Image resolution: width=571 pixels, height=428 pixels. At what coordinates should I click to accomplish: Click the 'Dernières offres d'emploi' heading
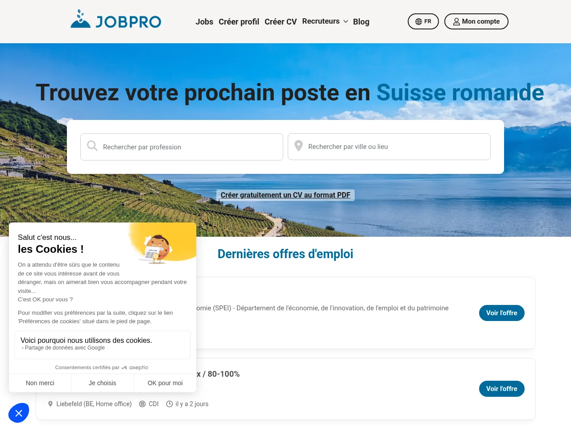click(285, 254)
